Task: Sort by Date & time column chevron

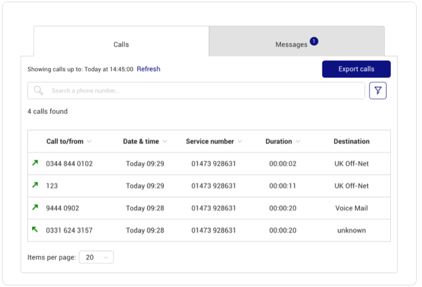Action: point(165,142)
